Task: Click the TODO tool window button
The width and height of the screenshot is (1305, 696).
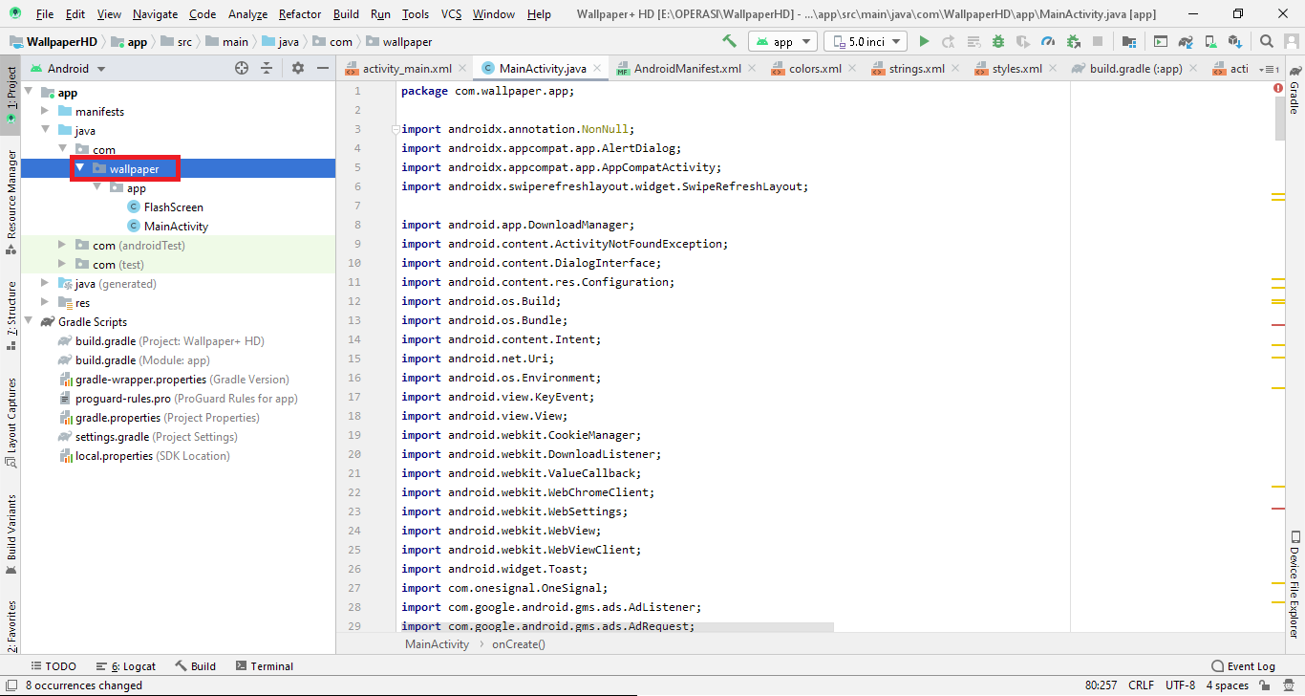Action: click(x=53, y=666)
